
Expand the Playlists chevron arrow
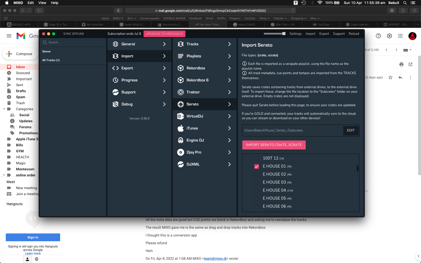click(229, 56)
